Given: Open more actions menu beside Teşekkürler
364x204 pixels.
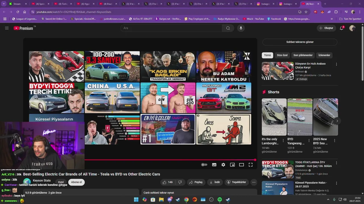Looking at the screenshot, I should click(254, 182).
